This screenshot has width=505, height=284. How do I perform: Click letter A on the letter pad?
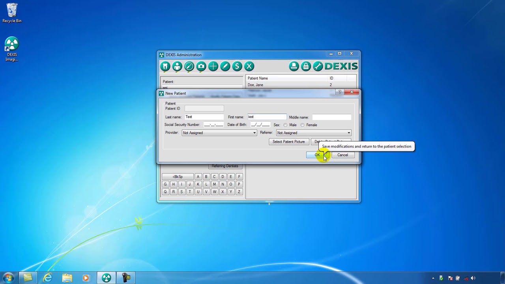coord(198,177)
